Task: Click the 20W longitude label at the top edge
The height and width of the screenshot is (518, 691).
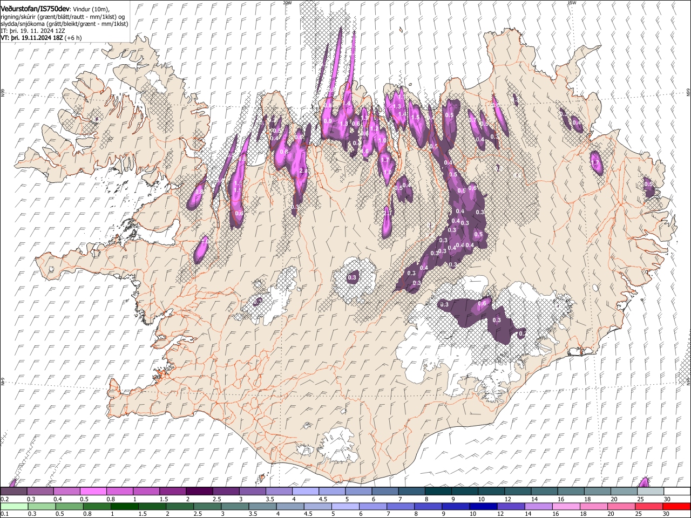Action: (287, 3)
